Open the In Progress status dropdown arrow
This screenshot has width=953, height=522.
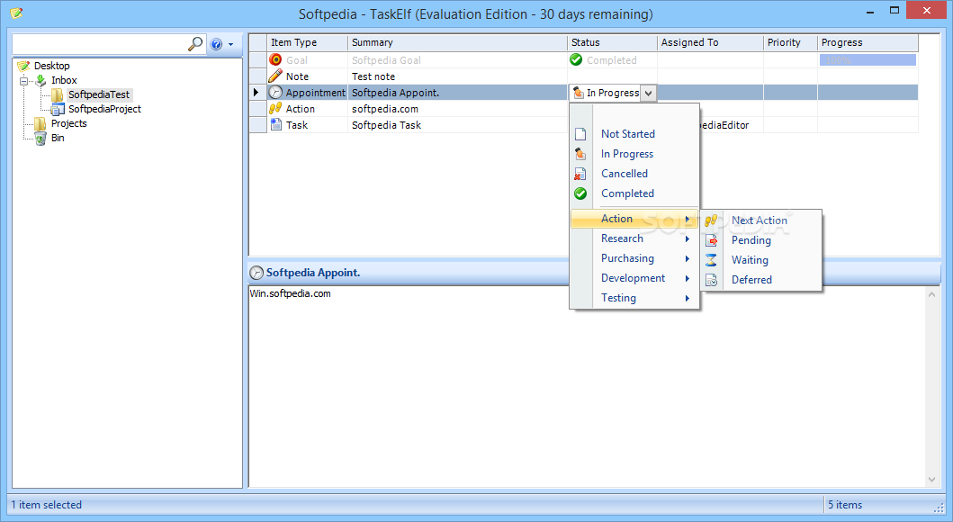click(x=649, y=93)
